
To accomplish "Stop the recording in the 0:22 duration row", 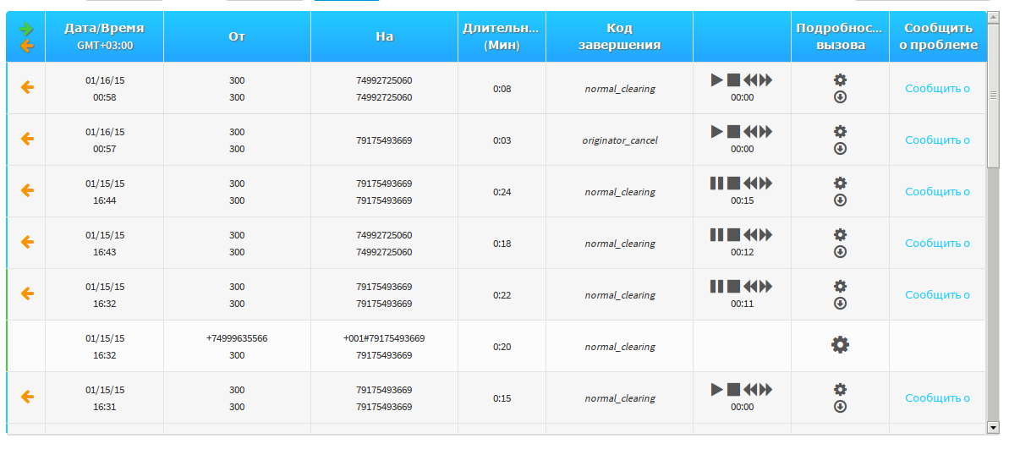I will pos(733,286).
